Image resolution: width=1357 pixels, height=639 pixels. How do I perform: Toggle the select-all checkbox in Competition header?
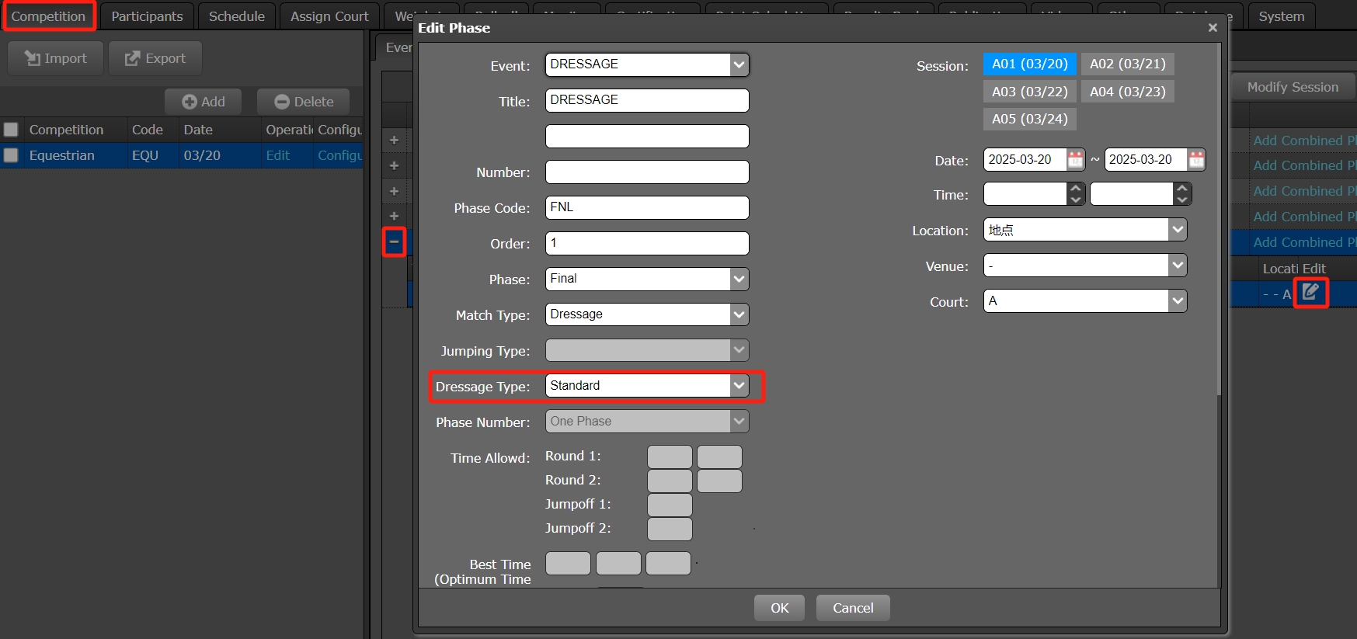tap(12, 130)
